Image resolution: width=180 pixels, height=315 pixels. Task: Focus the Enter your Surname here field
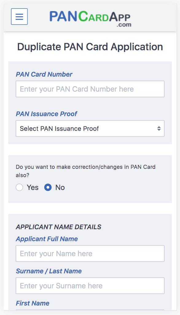click(x=90, y=286)
